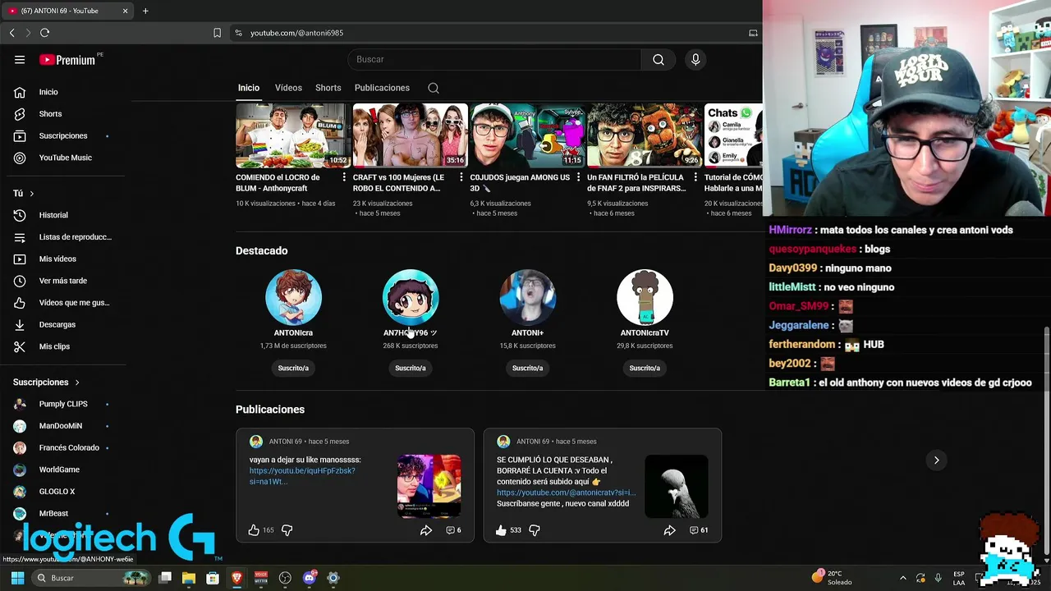Viewport: 1051px width, 591px height.
Task: Expand the Suscripciones section heading
Action: tap(46, 383)
